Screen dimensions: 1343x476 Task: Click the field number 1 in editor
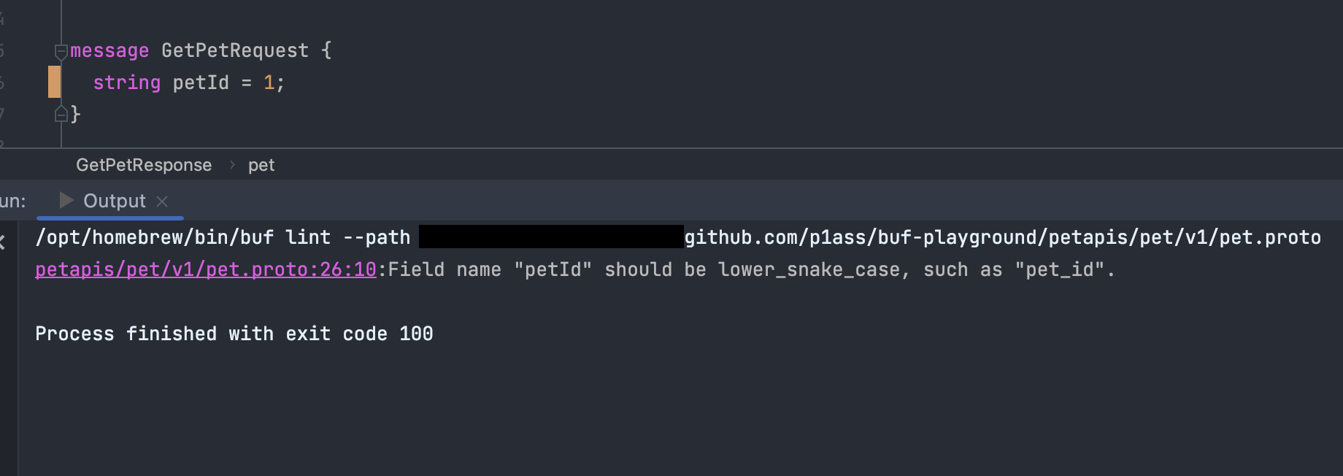(269, 82)
